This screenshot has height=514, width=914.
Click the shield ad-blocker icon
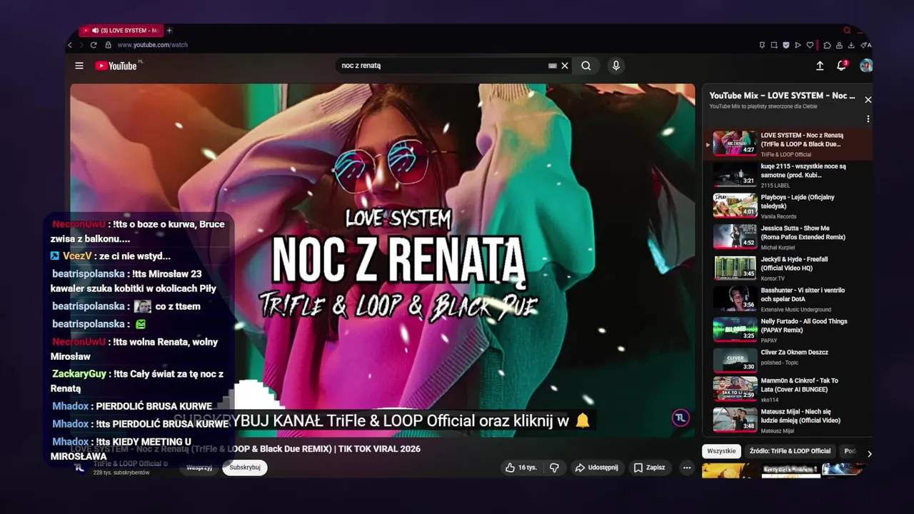tap(786, 45)
